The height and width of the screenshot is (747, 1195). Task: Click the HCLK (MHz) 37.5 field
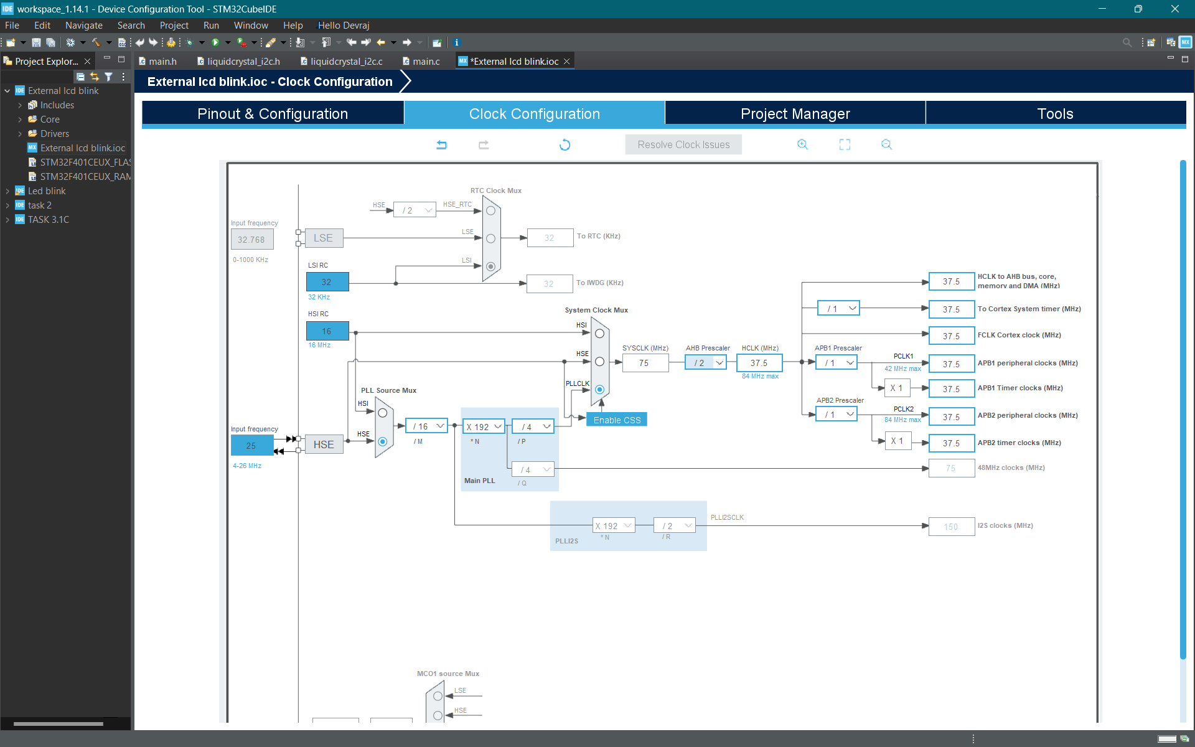759,363
